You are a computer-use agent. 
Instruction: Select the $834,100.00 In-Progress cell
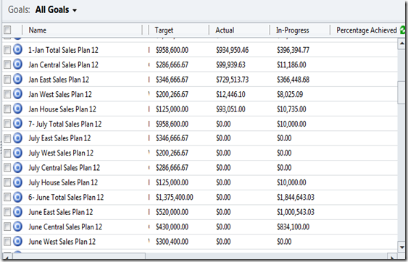point(293,227)
